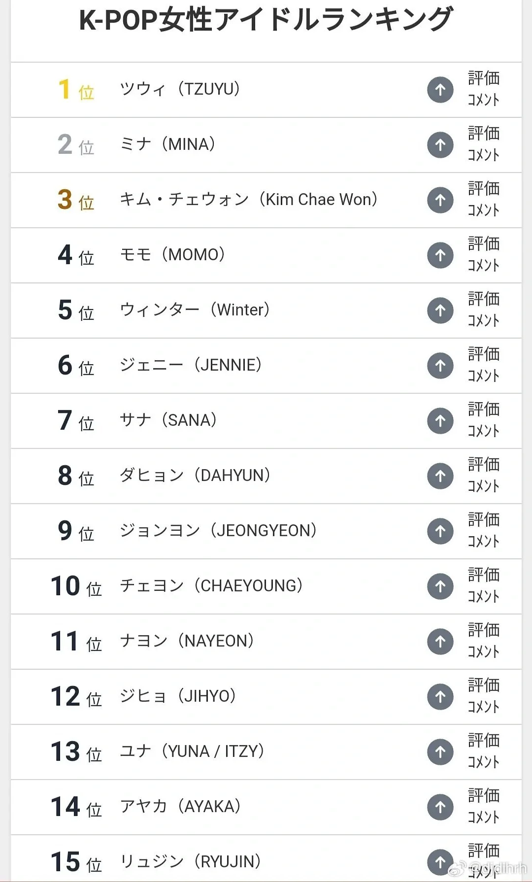The height and width of the screenshot is (882, 532).
Task: Upvote DAHYUN using the arrow icon
Action: click(440, 476)
